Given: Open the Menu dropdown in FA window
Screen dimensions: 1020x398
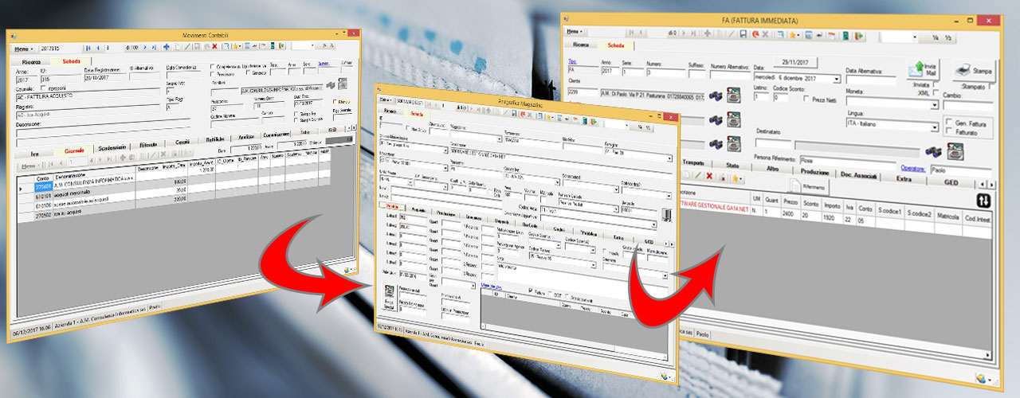Looking at the screenshot, I should (575, 31).
